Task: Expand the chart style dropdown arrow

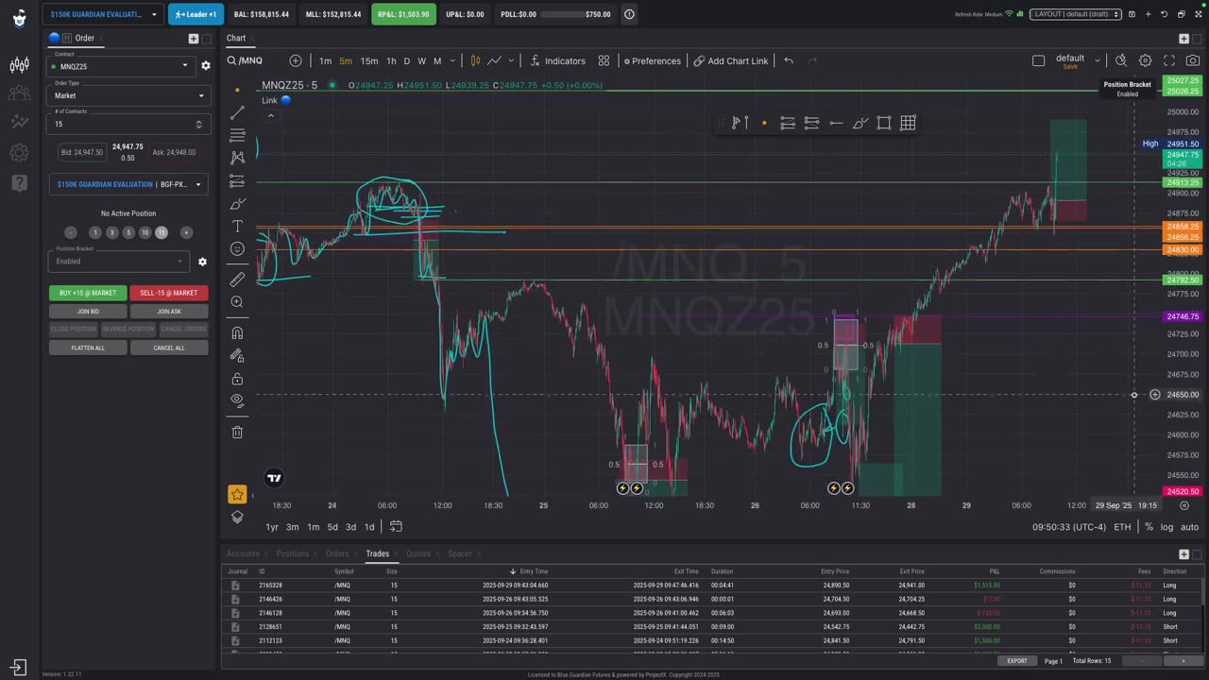Action: [511, 60]
